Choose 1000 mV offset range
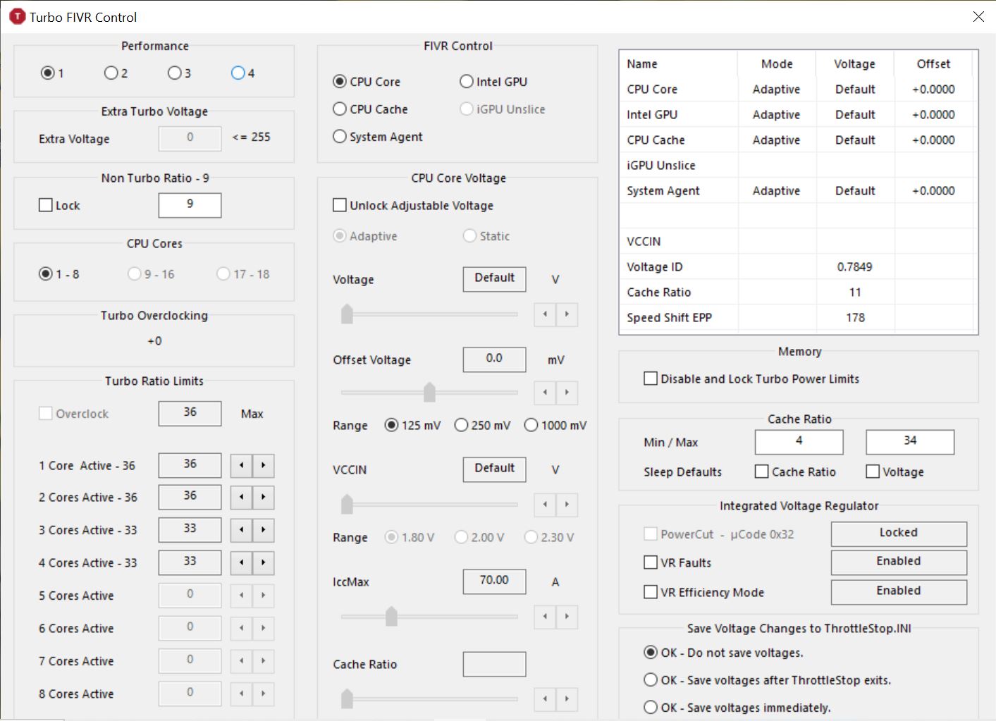 531,425
